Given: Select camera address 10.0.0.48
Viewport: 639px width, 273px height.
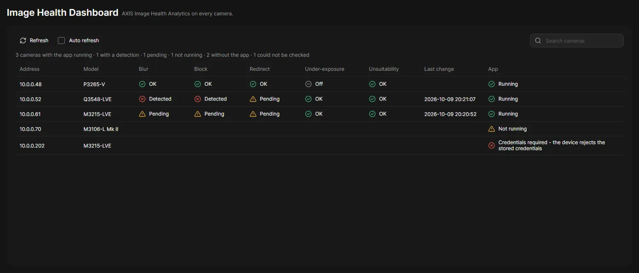Looking at the screenshot, I should pos(31,84).
